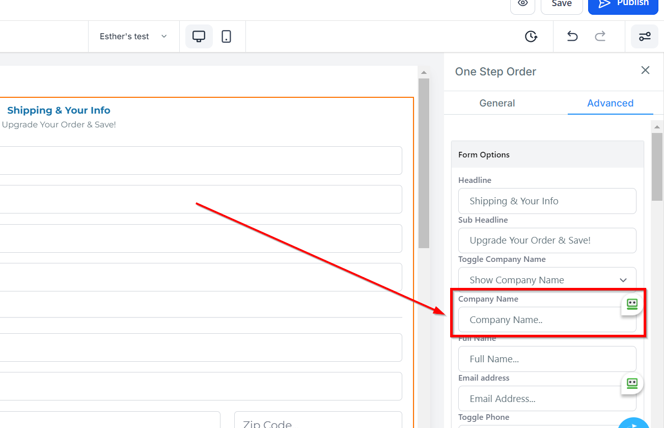The image size is (664, 428).
Task: Click the Email Address input field
Action: coord(547,398)
